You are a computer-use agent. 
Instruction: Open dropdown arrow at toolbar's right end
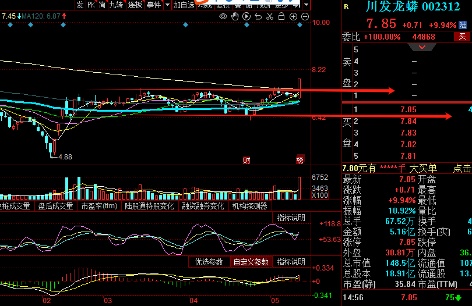pos(306,5)
